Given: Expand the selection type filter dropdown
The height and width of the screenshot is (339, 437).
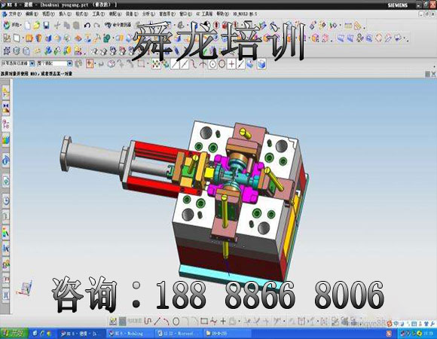Looking at the screenshot, I should pyautogui.click(x=32, y=63).
